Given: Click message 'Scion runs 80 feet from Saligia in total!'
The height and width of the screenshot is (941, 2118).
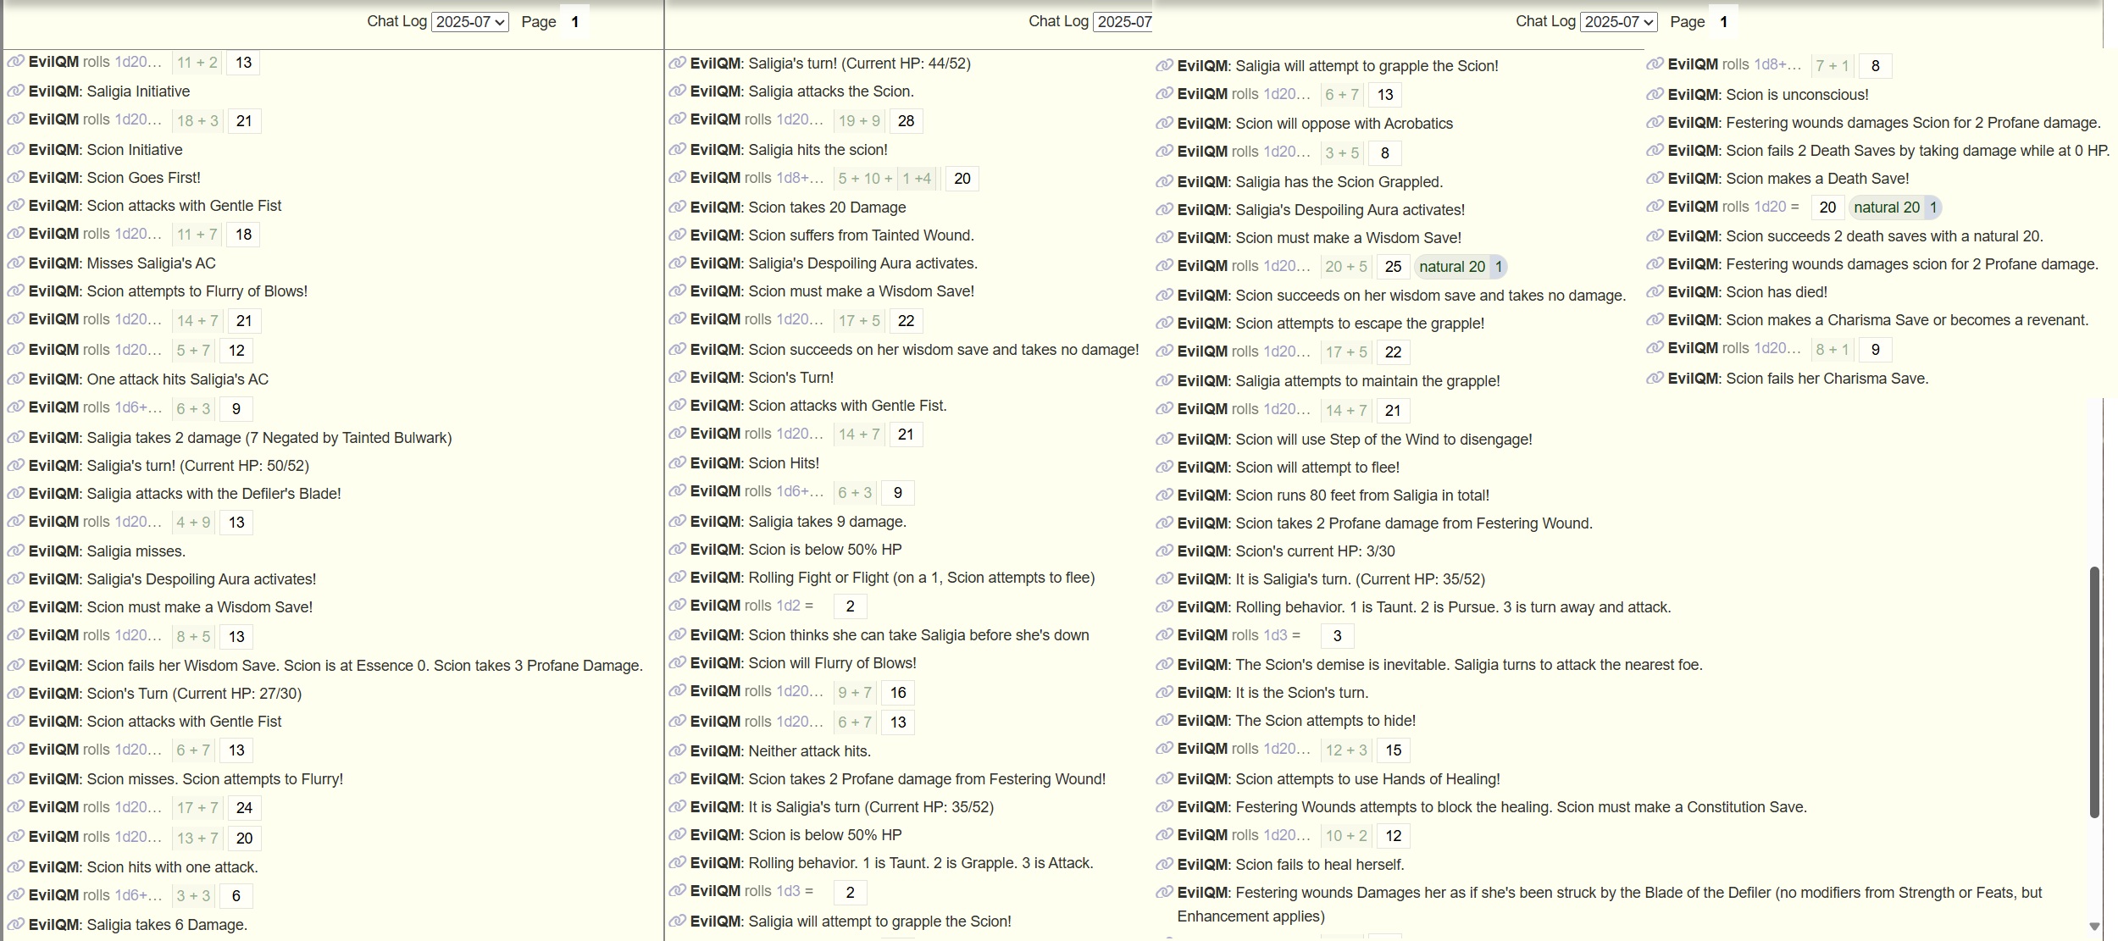Looking at the screenshot, I should 1362,495.
